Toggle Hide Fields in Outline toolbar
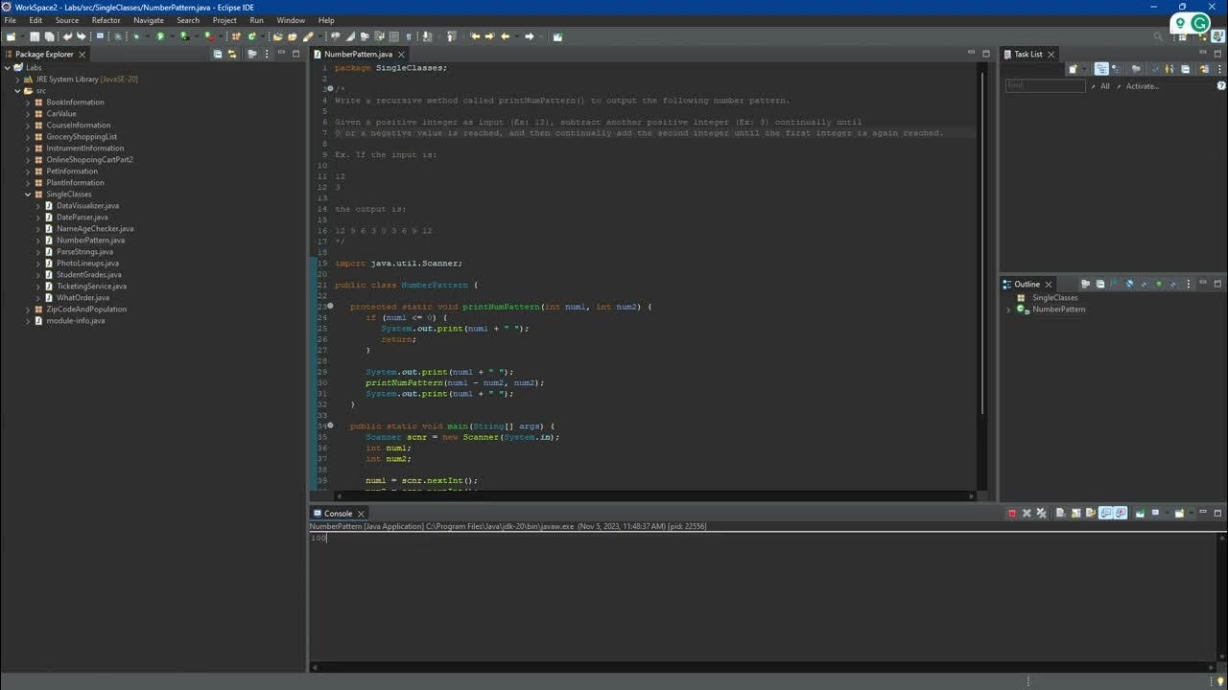1228x690 pixels. [x=1130, y=284]
